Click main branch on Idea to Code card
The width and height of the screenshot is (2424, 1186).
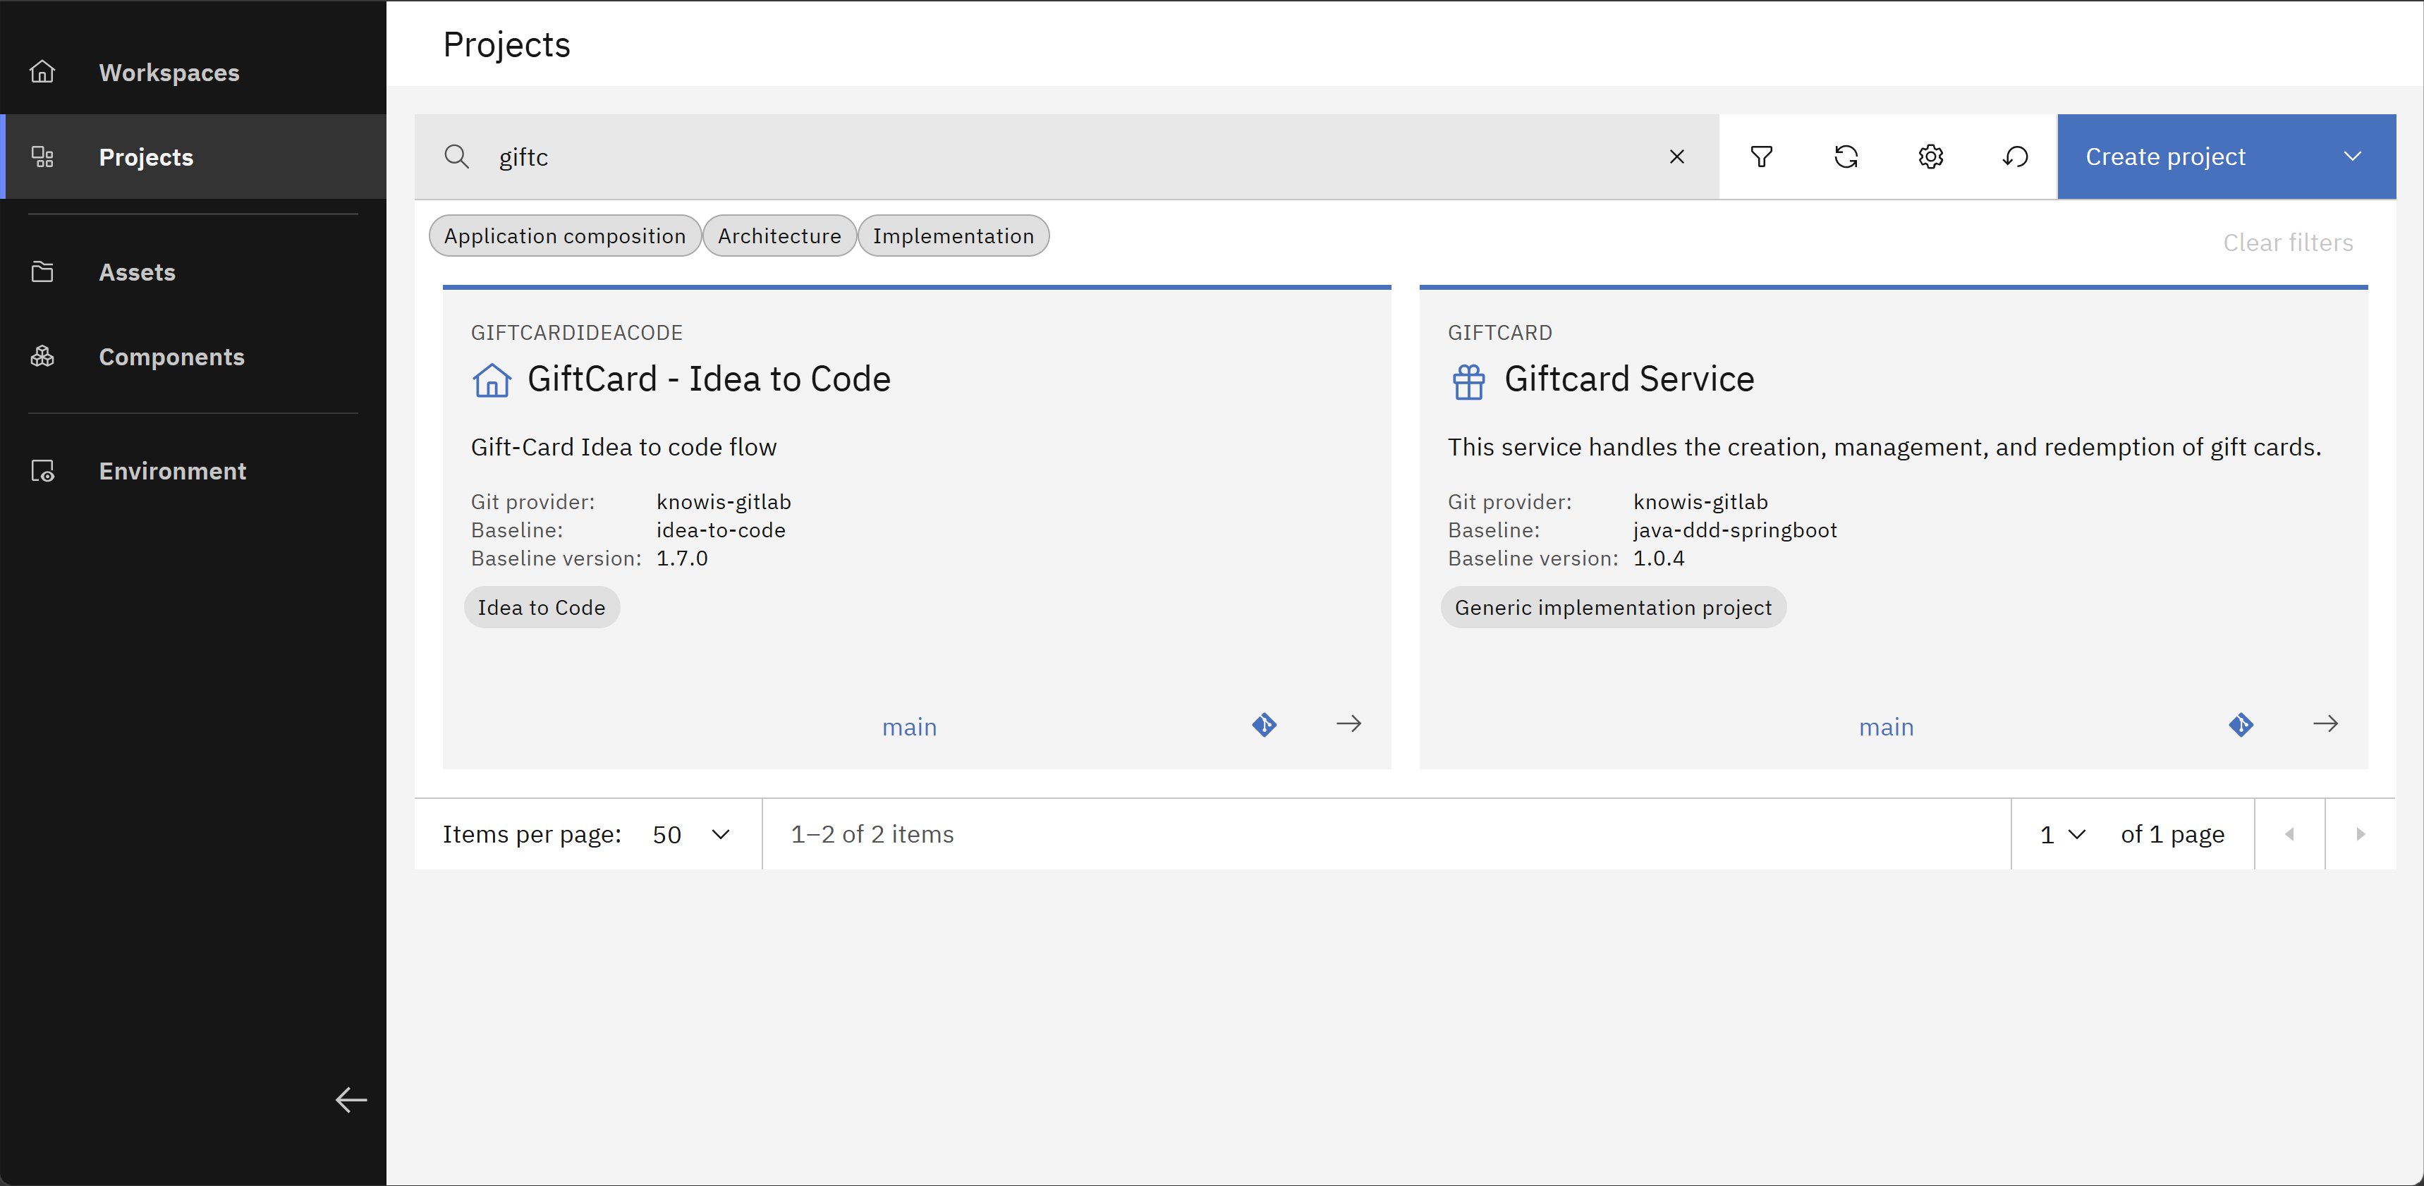point(909,727)
